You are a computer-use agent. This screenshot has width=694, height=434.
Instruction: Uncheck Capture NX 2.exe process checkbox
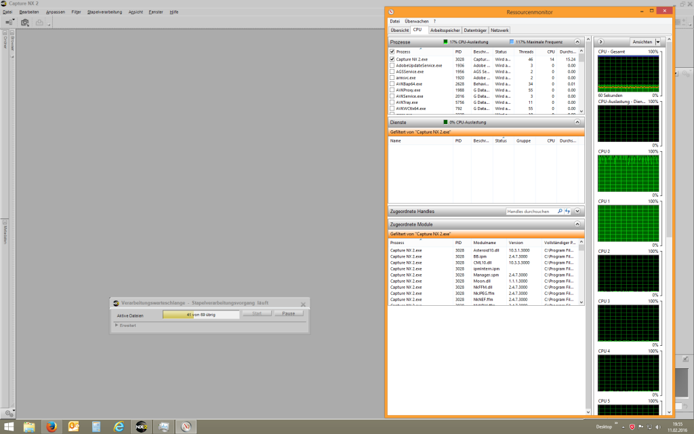(392, 59)
